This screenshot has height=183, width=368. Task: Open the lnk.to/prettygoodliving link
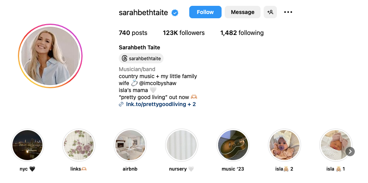(x=161, y=105)
